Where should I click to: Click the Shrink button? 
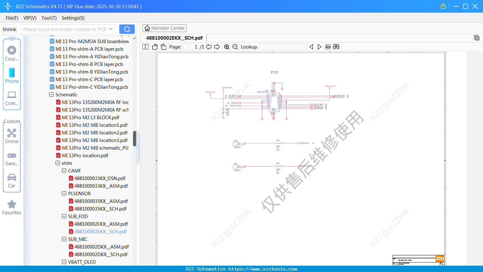click(x=9, y=29)
